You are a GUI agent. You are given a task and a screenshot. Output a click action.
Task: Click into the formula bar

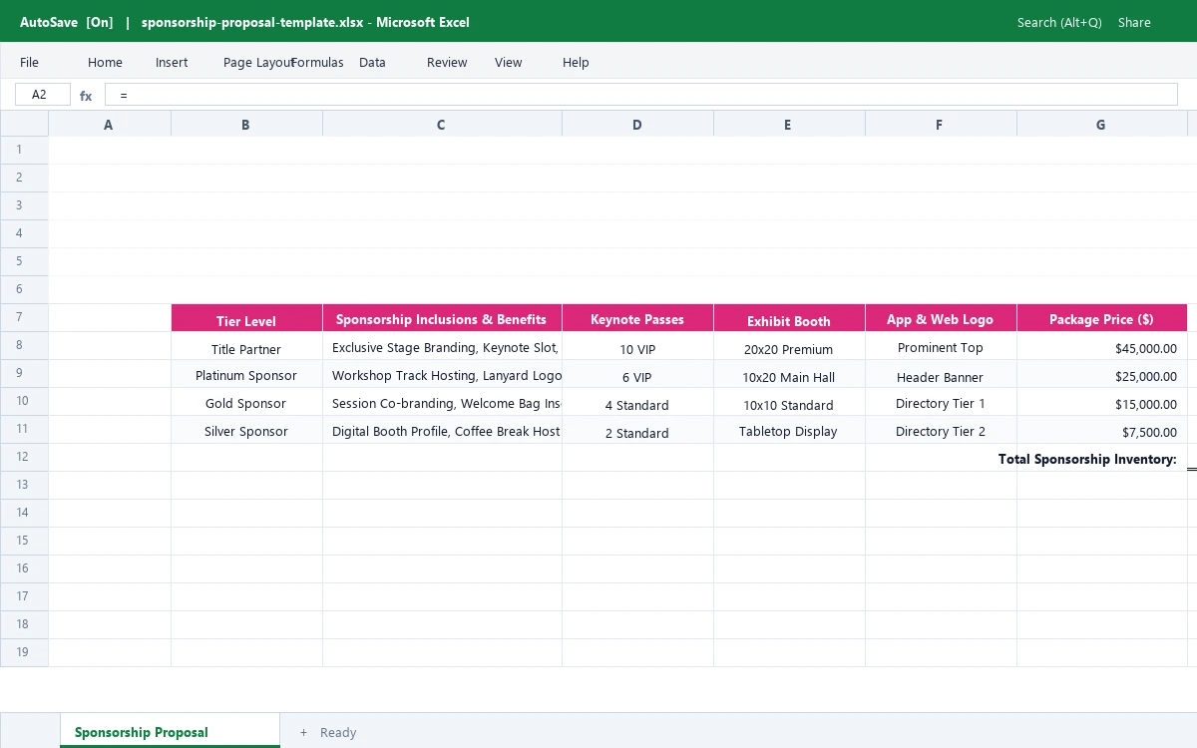(x=640, y=95)
